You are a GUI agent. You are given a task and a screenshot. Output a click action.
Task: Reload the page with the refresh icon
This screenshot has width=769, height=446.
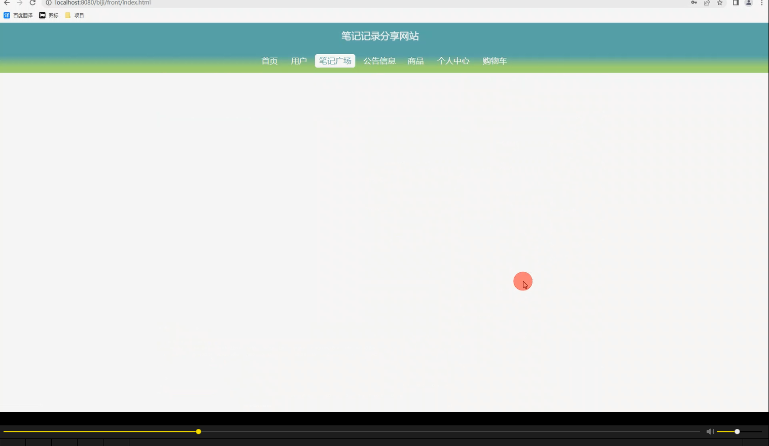(32, 3)
